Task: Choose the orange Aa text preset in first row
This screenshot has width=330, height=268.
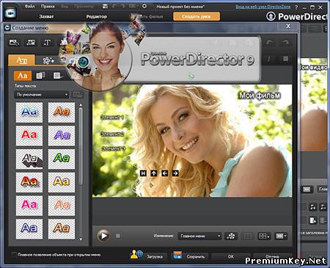Action: (62, 112)
